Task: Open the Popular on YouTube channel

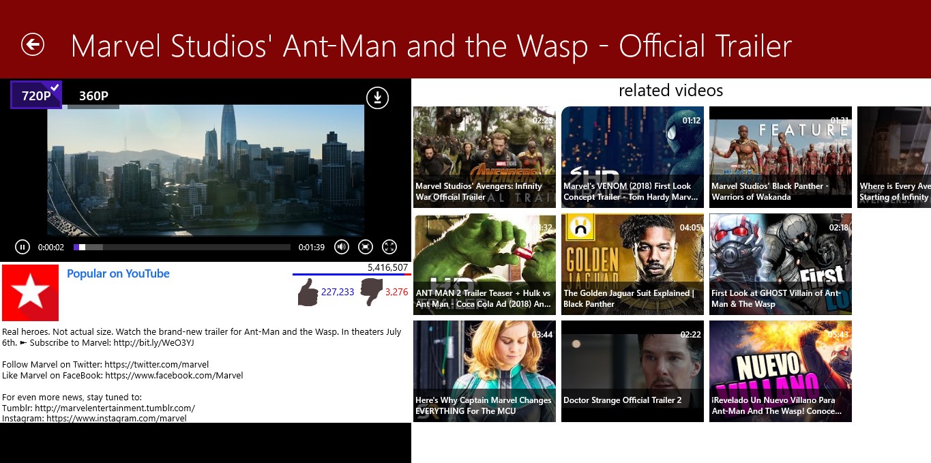Action: (118, 273)
